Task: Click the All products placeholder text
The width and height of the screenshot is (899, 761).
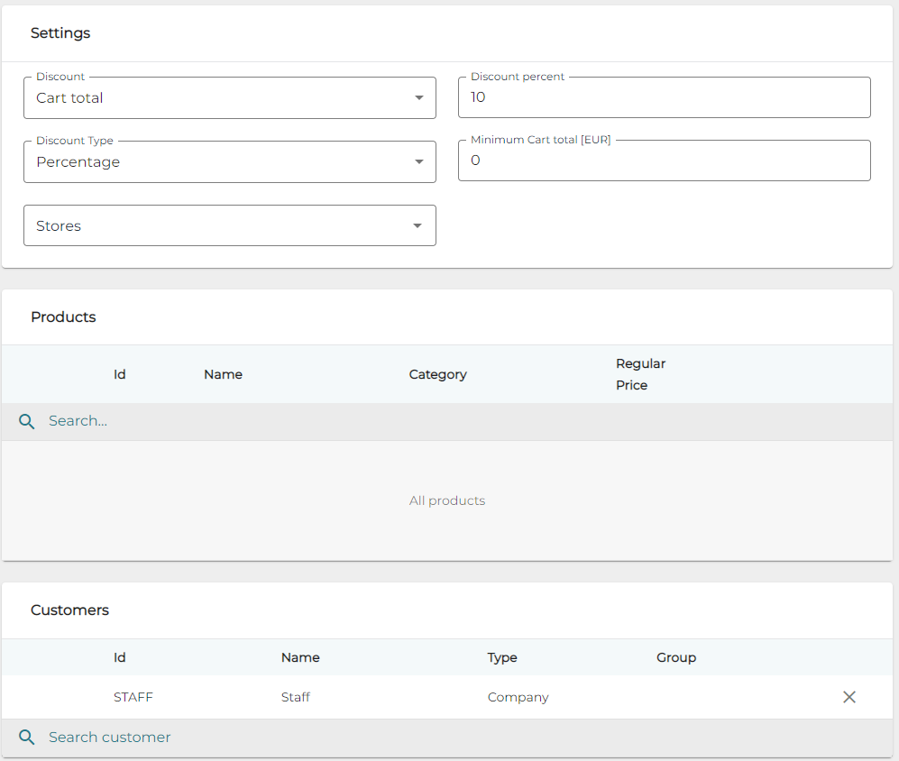Action: coord(447,500)
